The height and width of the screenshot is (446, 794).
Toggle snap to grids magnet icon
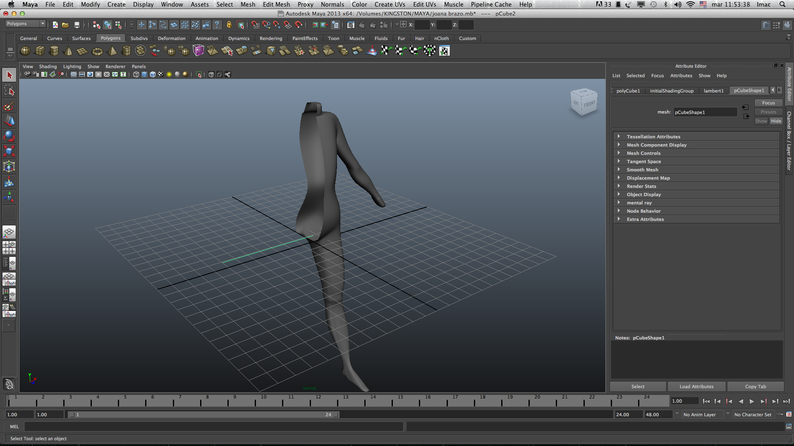[x=255, y=25]
